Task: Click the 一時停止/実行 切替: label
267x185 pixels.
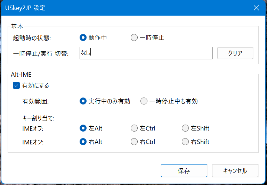Action: click(x=41, y=53)
